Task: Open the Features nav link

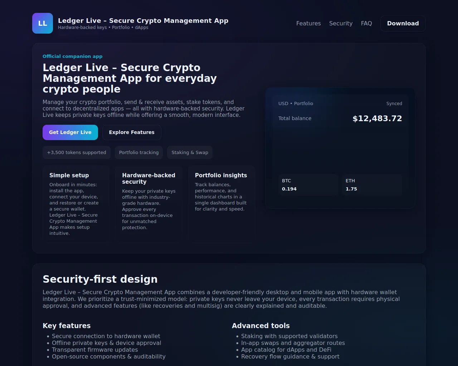Action: click(308, 23)
